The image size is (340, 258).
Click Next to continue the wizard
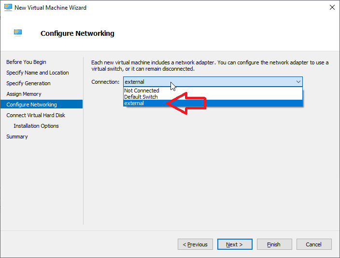235,244
